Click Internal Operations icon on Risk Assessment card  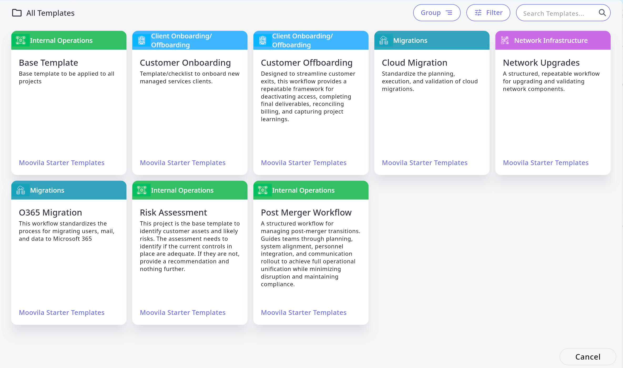click(142, 190)
